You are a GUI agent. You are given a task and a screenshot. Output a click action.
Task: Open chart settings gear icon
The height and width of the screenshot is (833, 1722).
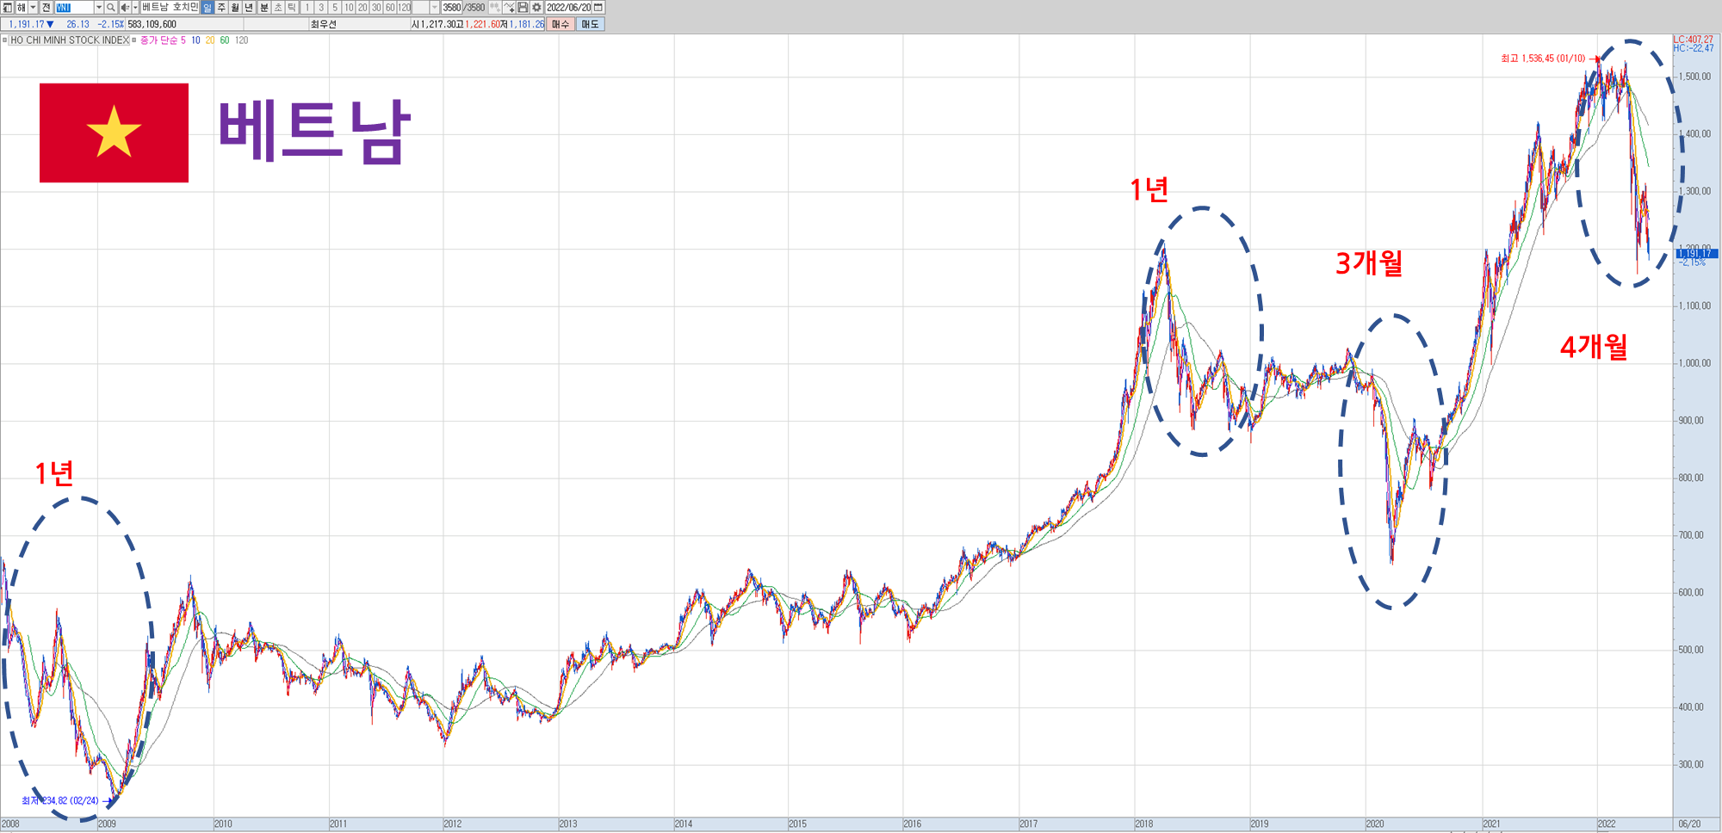click(536, 7)
